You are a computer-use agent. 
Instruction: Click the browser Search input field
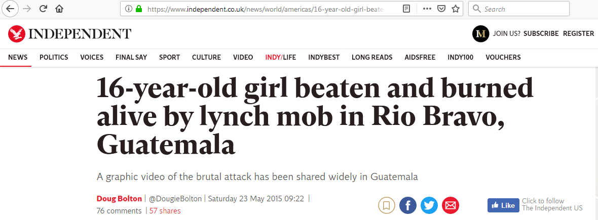point(518,9)
